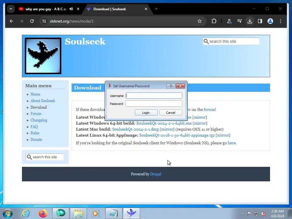Close the Download | Soulseek tab
This screenshot has width=292, height=219.
pos(146,9)
